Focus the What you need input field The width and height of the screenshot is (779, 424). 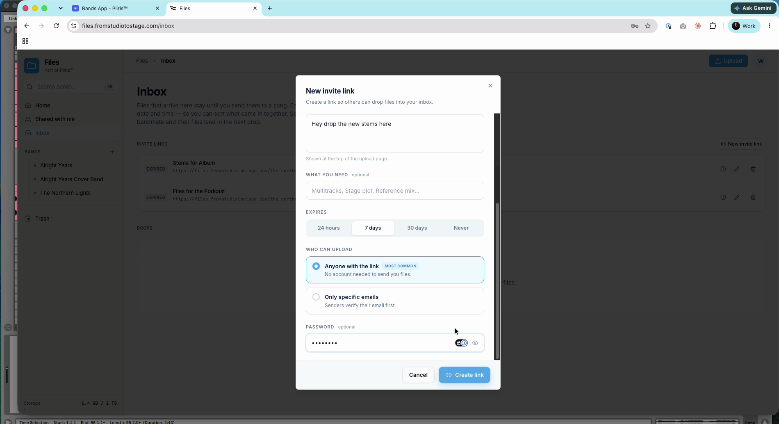click(395, 191)
